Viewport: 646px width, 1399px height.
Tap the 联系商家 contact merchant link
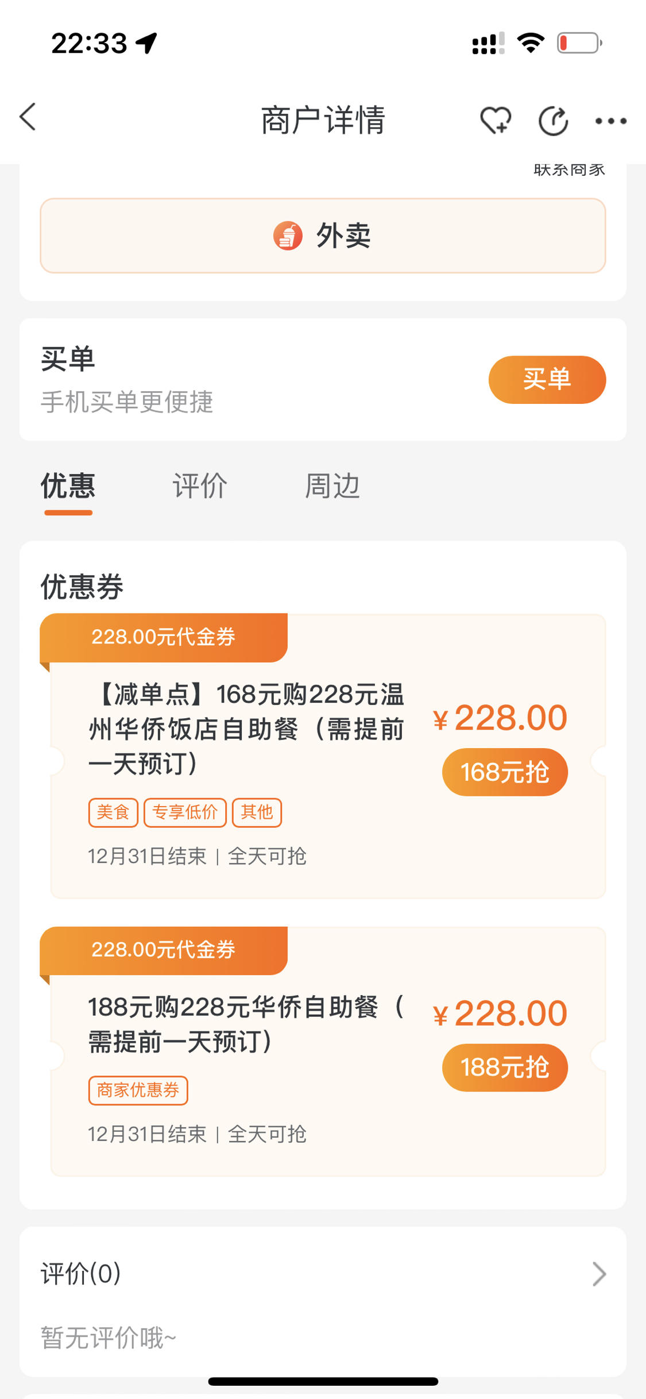569,170
